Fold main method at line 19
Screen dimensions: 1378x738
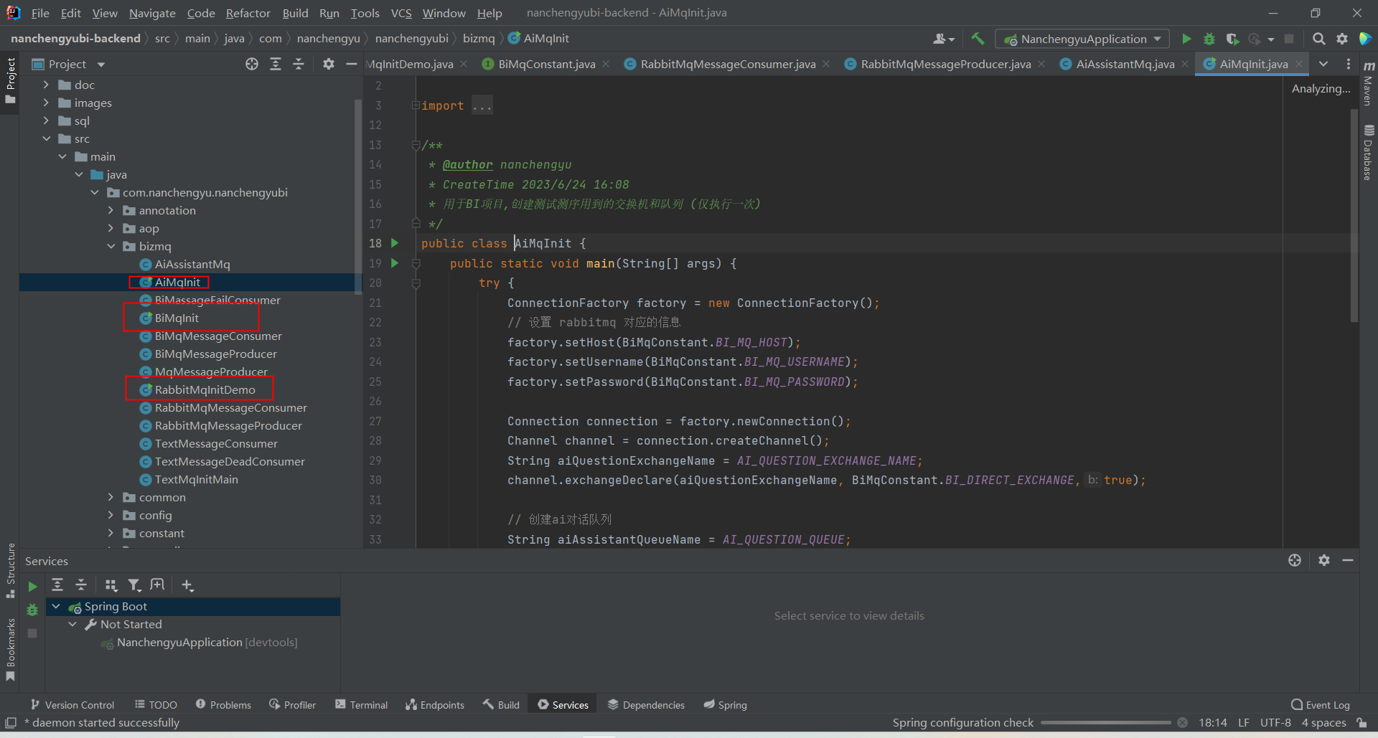(x=416, y=264)
